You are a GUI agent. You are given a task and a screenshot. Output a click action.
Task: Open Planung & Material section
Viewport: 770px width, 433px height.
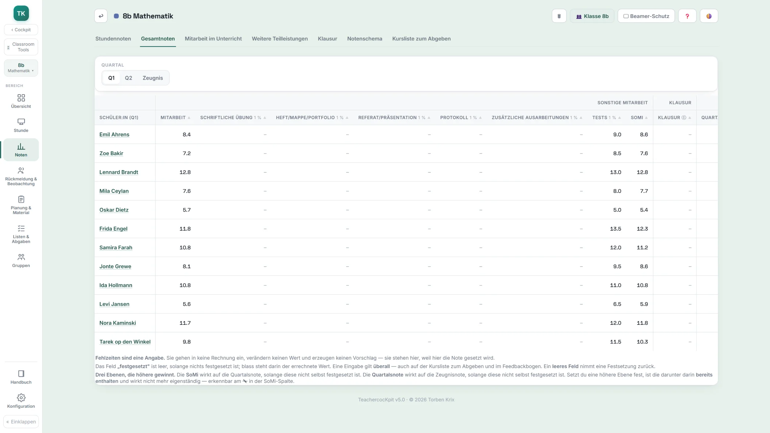[21, 205]
